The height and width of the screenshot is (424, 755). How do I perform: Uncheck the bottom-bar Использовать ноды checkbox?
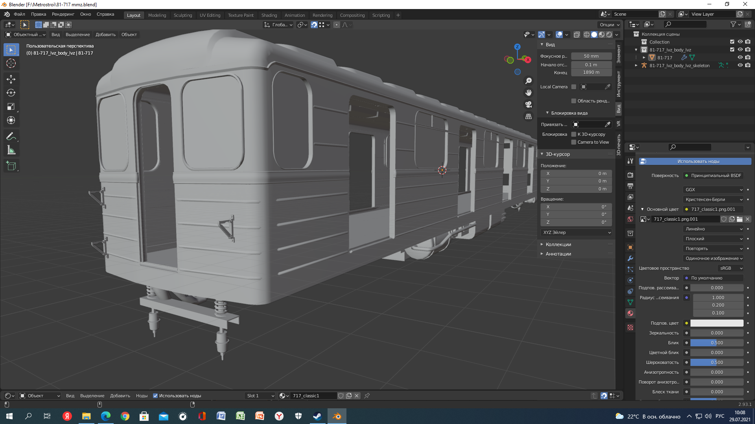pos(155,396)
